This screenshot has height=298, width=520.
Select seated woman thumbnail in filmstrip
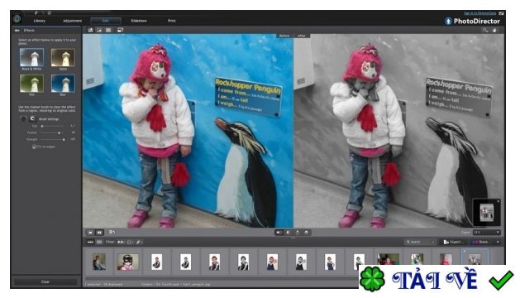[99, 262]
